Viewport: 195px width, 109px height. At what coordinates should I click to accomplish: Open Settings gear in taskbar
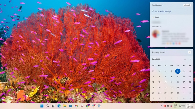coord(99,106)
